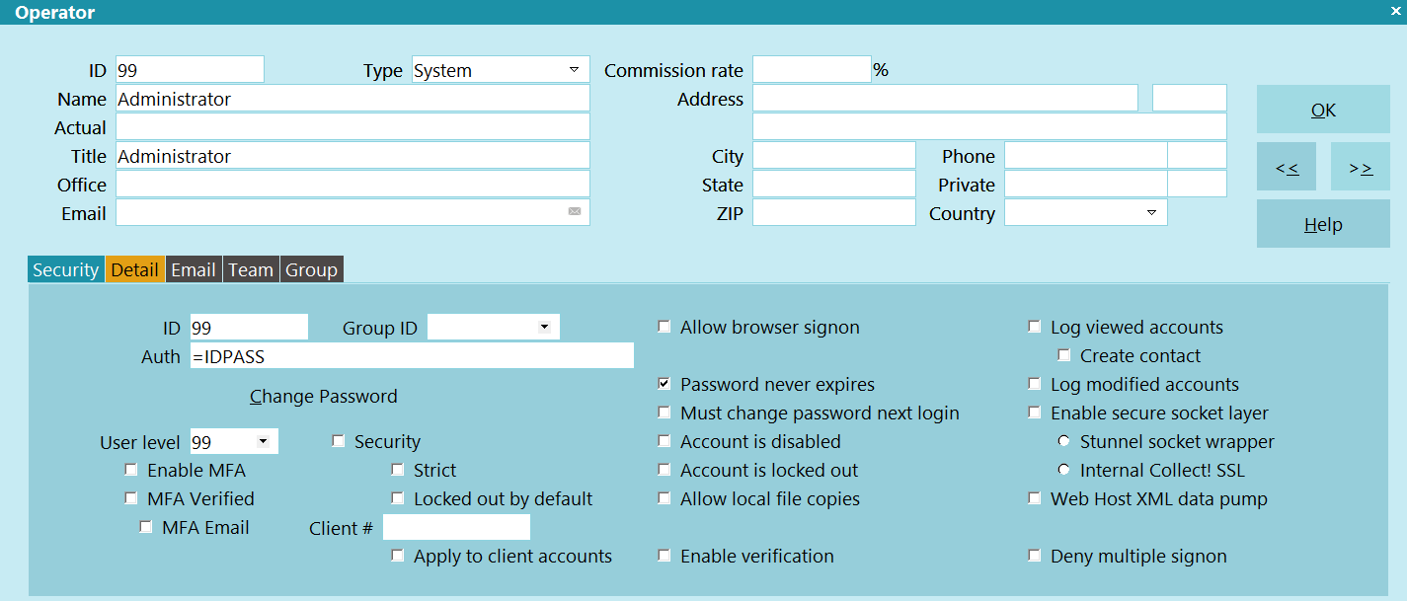Check Deny multiple signon option
The width and height of the screenshot is (1407, 601).
pyautogui.click(x=1035, y=556)
